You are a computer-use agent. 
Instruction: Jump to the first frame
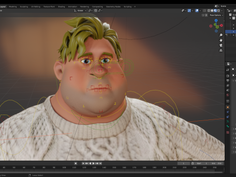tap(83, 163)
